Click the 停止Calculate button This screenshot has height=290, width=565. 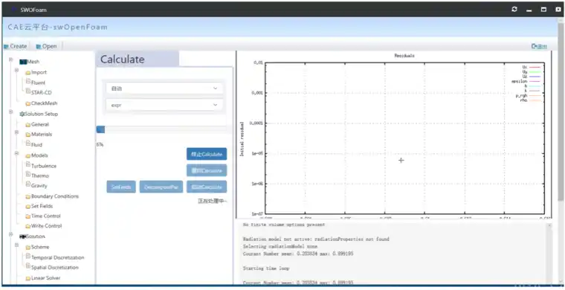(207, 154)
